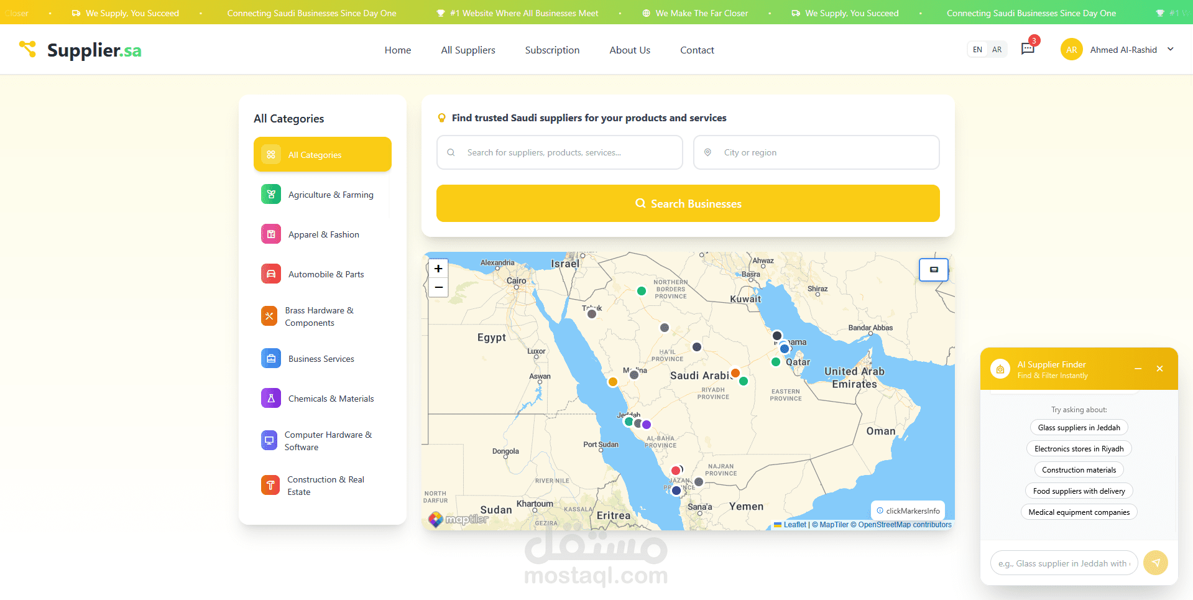The width and height of the screenshot is (1193, 600).
Task: Choose Glass suppliers in Jeddah suggestion
Action: click(x=1079, y=428)
